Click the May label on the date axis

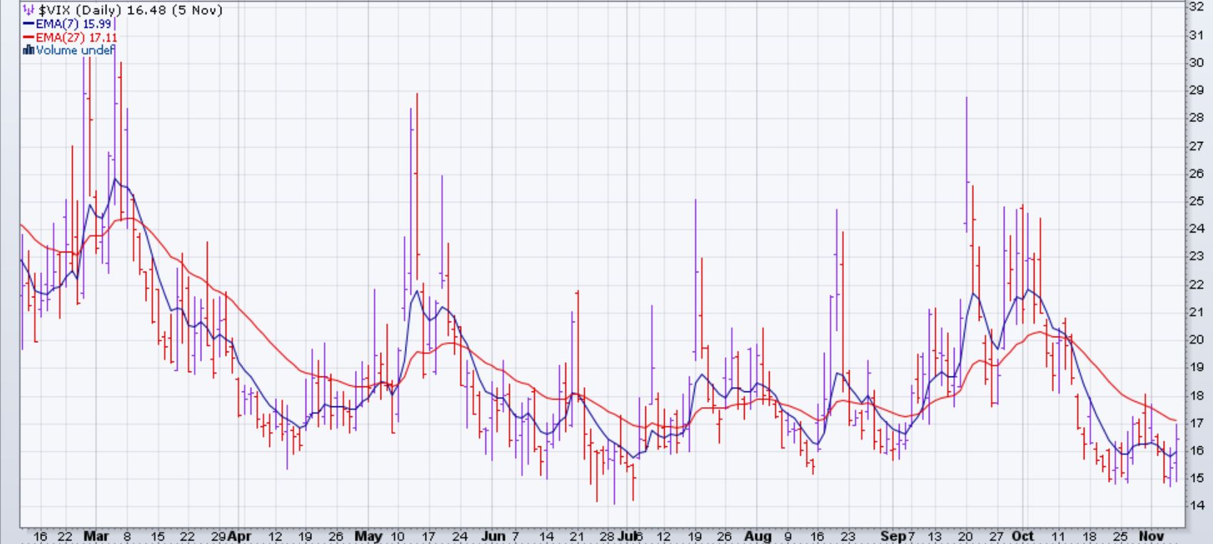[x=369, y=536]
